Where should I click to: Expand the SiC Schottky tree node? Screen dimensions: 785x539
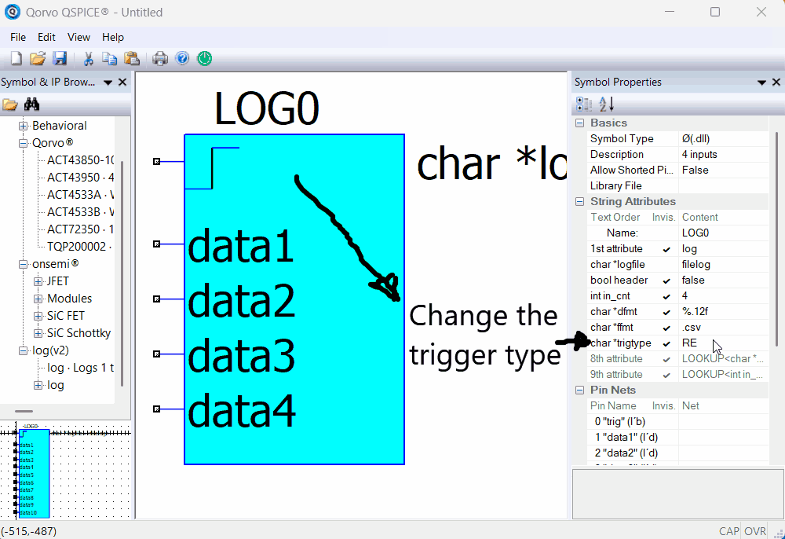38,333
